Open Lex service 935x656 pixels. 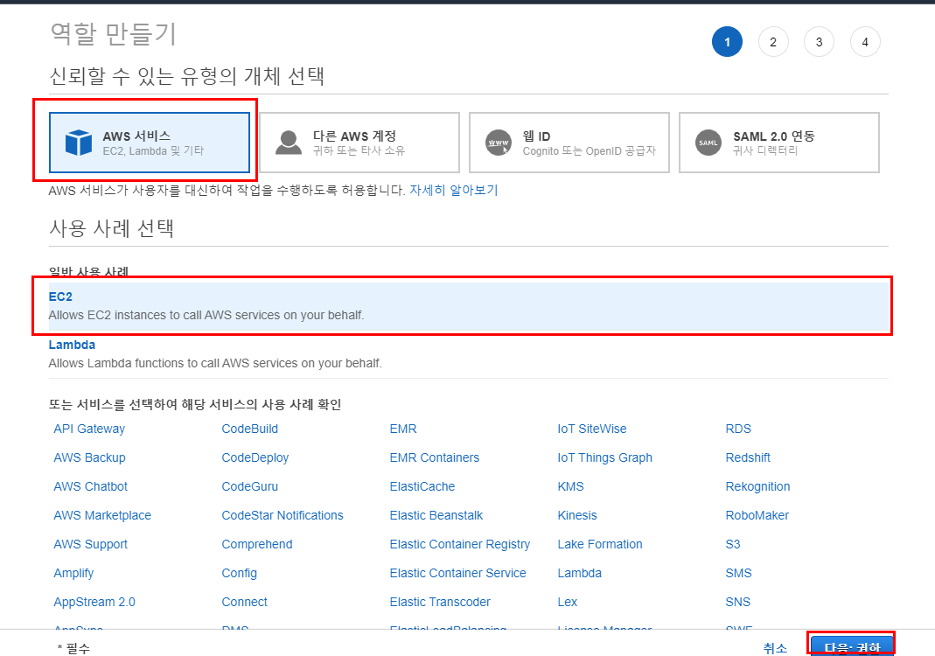point(567,602)
